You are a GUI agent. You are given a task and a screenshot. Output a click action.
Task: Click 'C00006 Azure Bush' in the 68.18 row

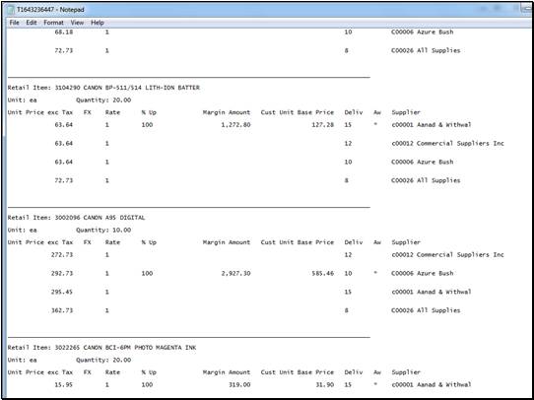pyautogui.click(x=423, y=32)
